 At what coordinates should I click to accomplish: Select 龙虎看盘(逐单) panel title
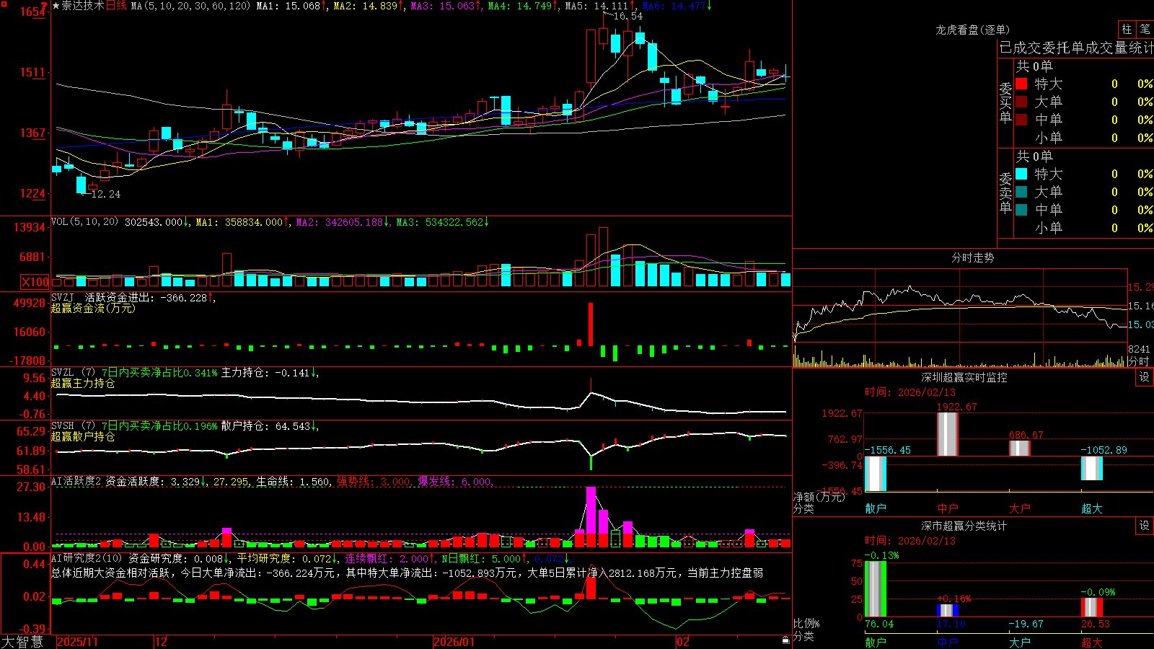click(972, 30)
